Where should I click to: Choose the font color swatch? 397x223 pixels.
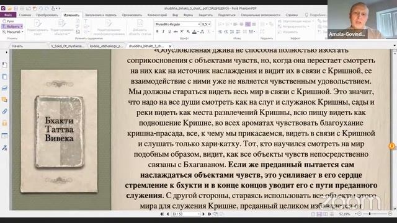194,32
